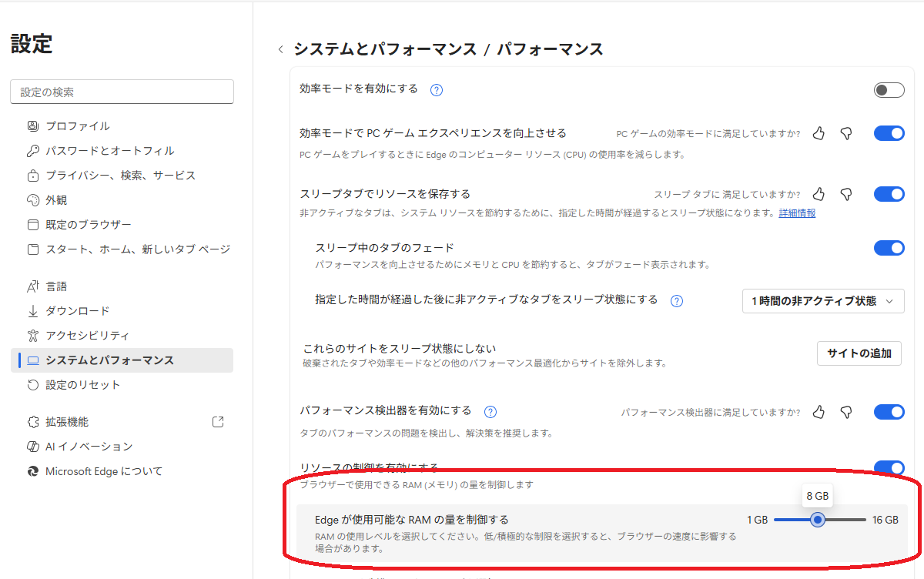Open プライバシー、検索、サービス settings section
The image size is (924, 579).
(x=120, y=176)
